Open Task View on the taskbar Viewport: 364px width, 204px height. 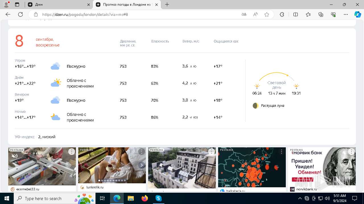[x=103, y=198]
